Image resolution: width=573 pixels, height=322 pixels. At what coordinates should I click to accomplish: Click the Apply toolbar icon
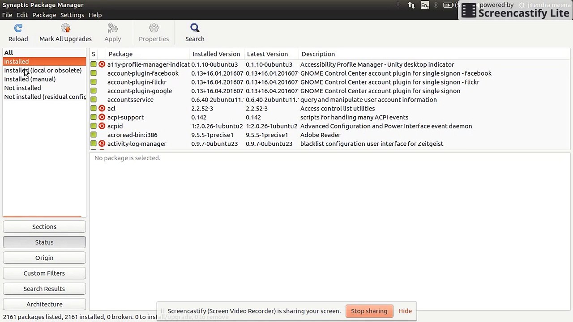(113, 29)
